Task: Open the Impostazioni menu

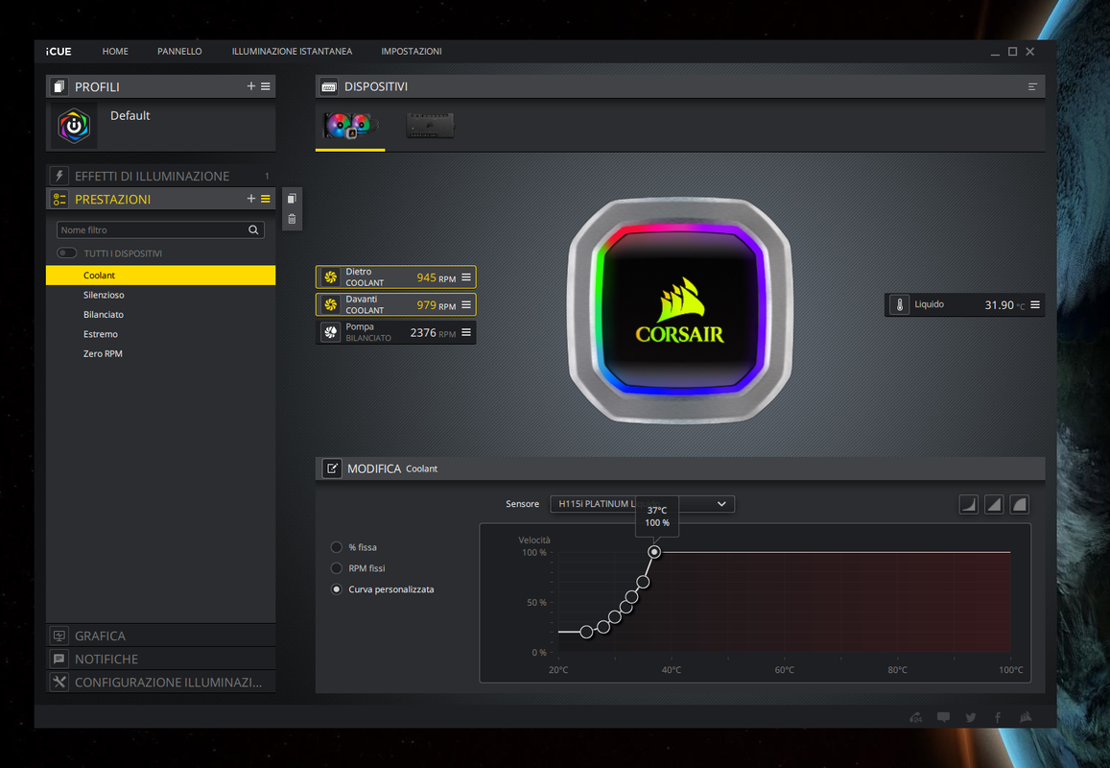Action: (x=412, y=51)
